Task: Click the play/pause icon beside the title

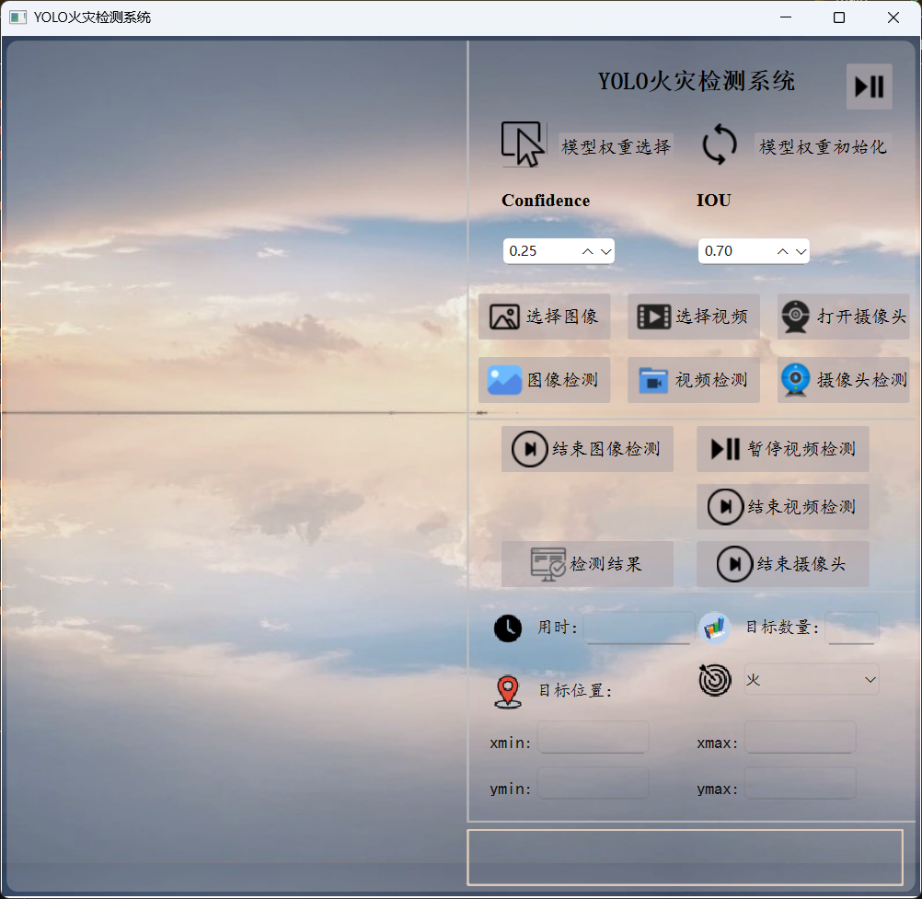Action: pos(869,86)
